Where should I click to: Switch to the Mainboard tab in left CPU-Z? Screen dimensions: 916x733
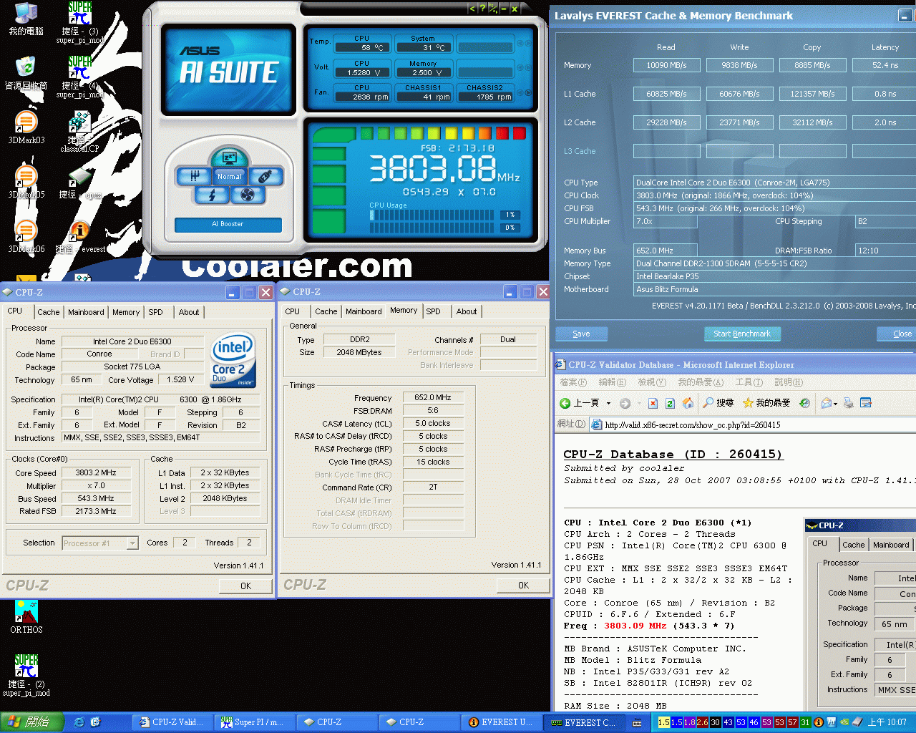point(86,312)
